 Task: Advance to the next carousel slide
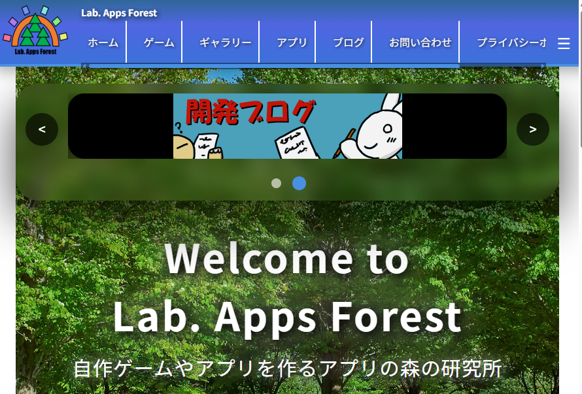click(532, 129)
